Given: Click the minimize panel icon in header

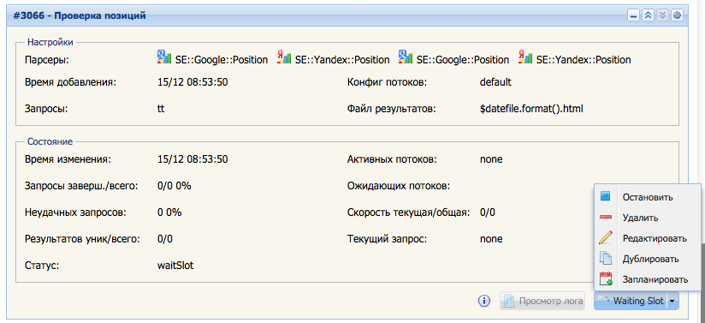Looking at the screenshot, I should point(633,15).
